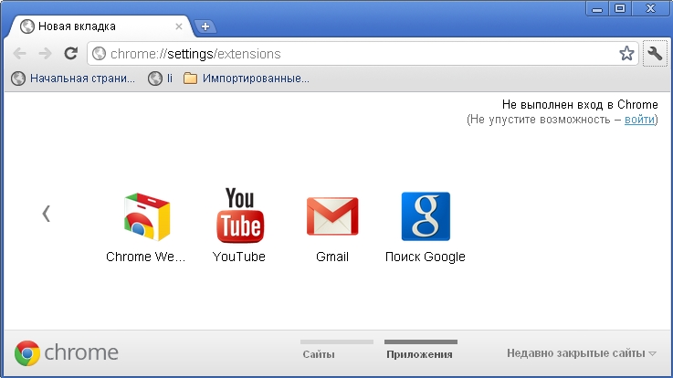Image resolution: width=673 pixels, height=378 pixels.
Task: Expand Недавно закрытые сайты dropdown
Action: coord(582,353)
